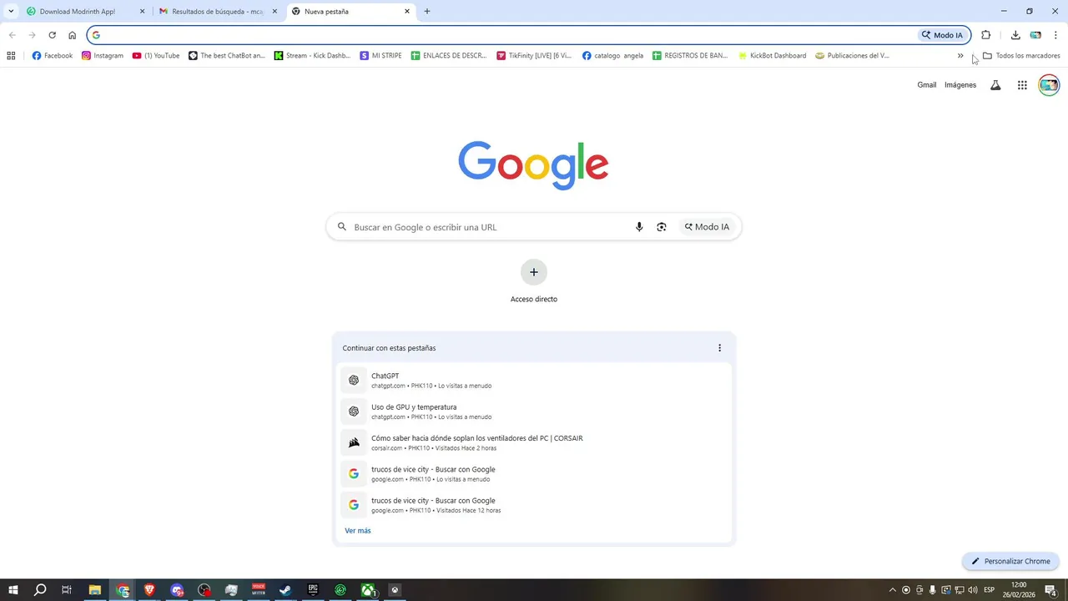The height and width of the screenshot is (601, 1068).
Task: Expand the hidden bookmarks overflow chevron
Action: [960, 56]
